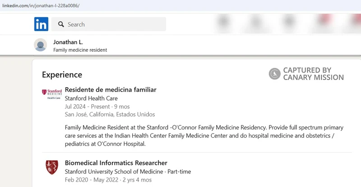
Task: Click the Family medicine resident headline
Action: point(80,50)
